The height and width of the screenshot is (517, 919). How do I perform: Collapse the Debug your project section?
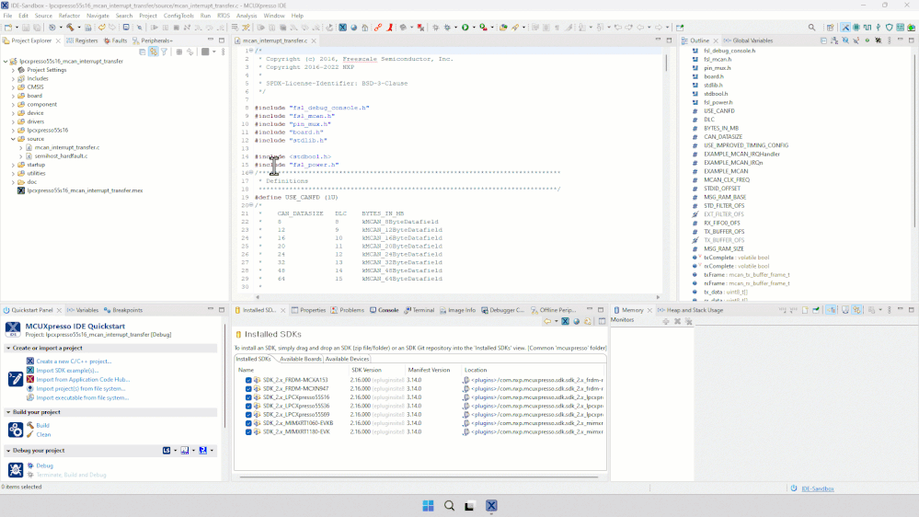click(x=8, y=451)
